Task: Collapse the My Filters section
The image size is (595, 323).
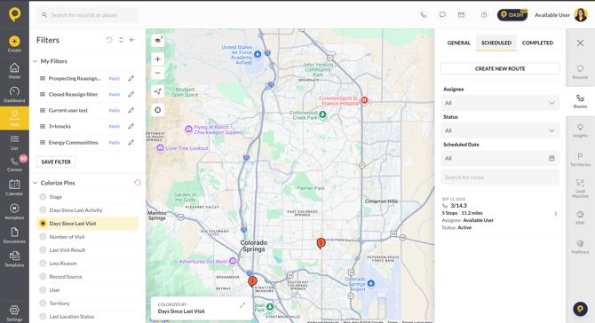Action: coord(35,61)
